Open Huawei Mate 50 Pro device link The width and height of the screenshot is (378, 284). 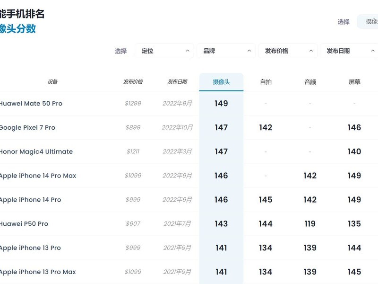[31, 103]
